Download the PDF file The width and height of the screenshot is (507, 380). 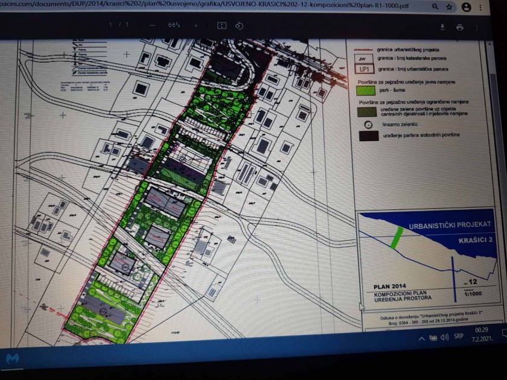pos(442,27)
